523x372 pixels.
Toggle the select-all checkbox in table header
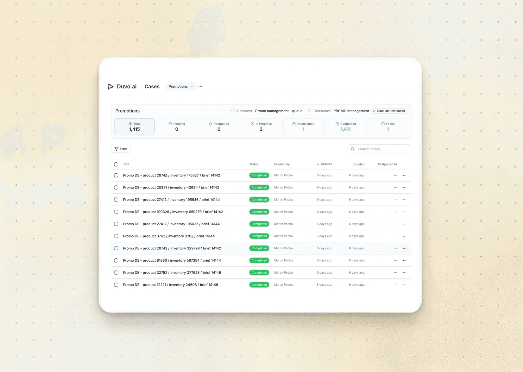(x=116, y=164)
